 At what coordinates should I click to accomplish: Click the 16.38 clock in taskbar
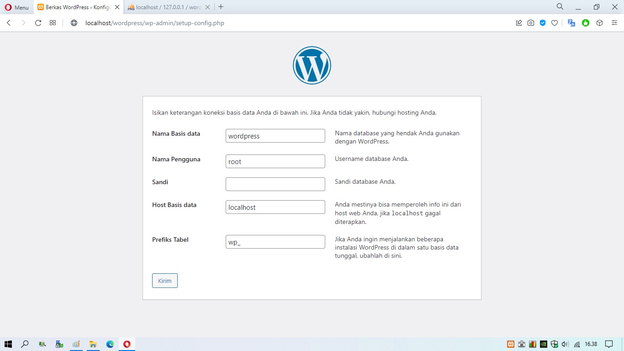click(x=591, y=344)
